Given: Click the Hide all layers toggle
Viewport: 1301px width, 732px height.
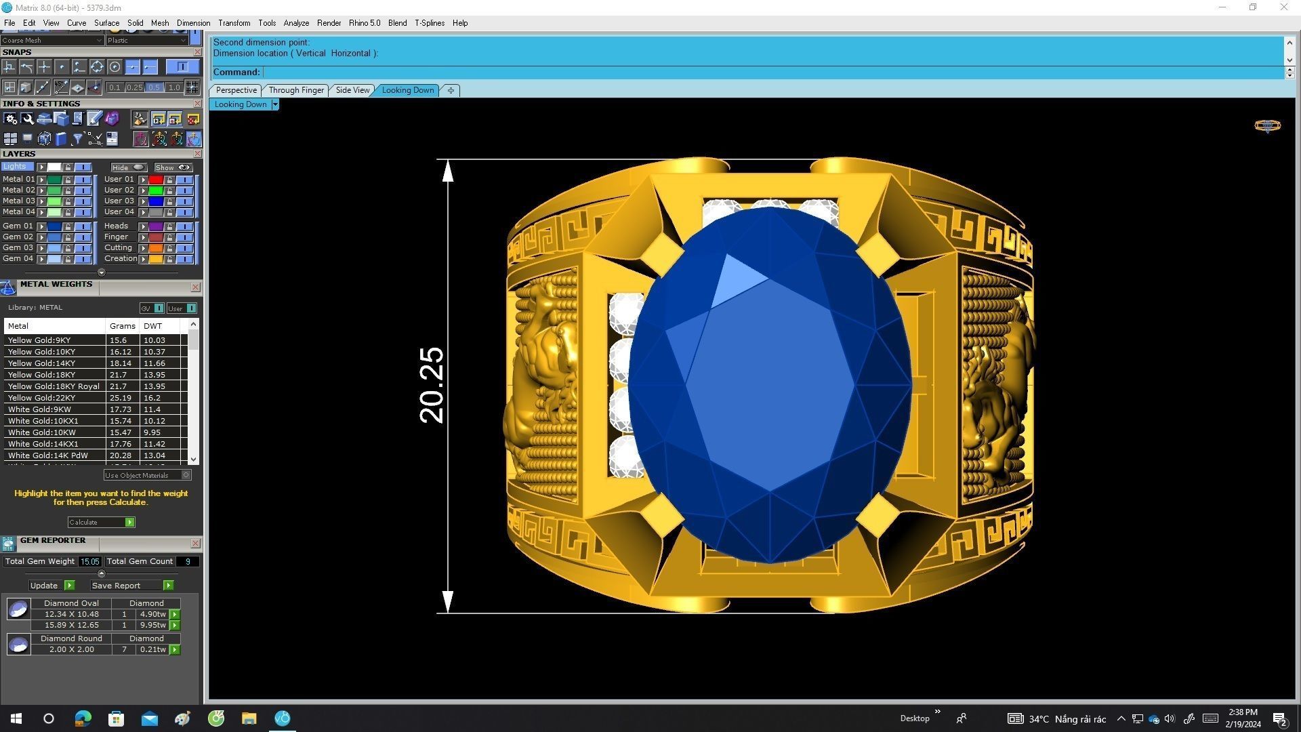Looking at the screenshot, I should [x=129, y=167].
